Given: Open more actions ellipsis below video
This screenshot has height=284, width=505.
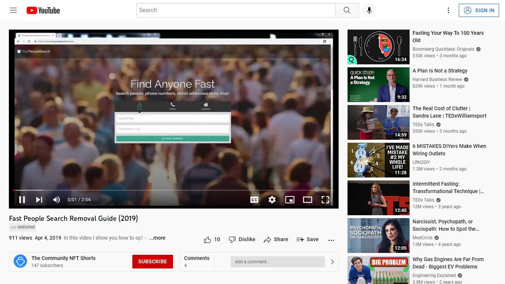Looking at the screenshot, I should [x=331, y=240].
